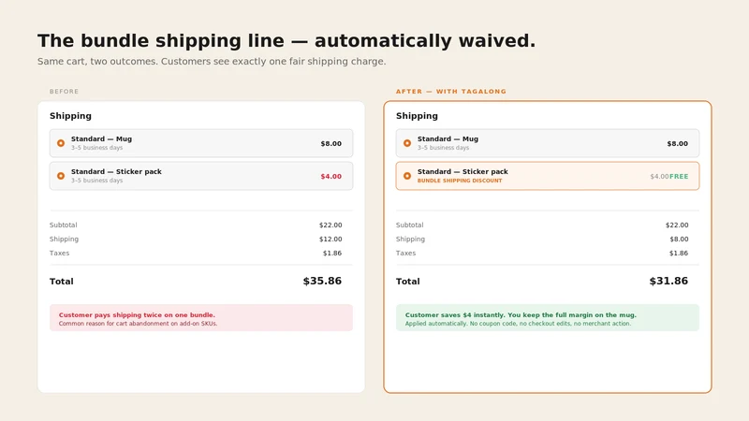Viewport: 749px width, 421px height.
Task: Click the $8.00 shipping summary in After panel
Action: [679, 240]
